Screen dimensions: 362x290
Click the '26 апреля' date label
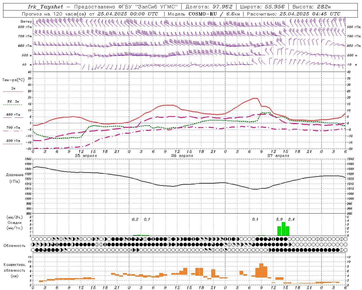coord(182,156)
